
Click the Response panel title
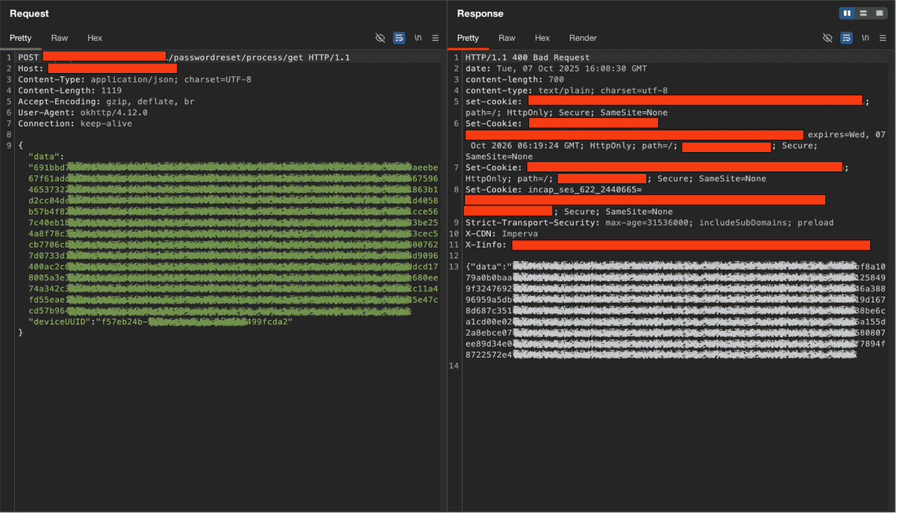pyautogui.click(x=481, y=13)
